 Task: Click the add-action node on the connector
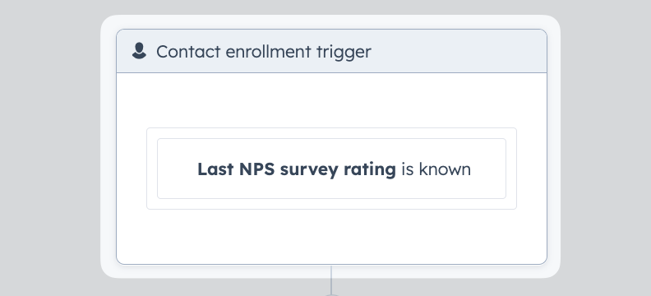[331, 294]
